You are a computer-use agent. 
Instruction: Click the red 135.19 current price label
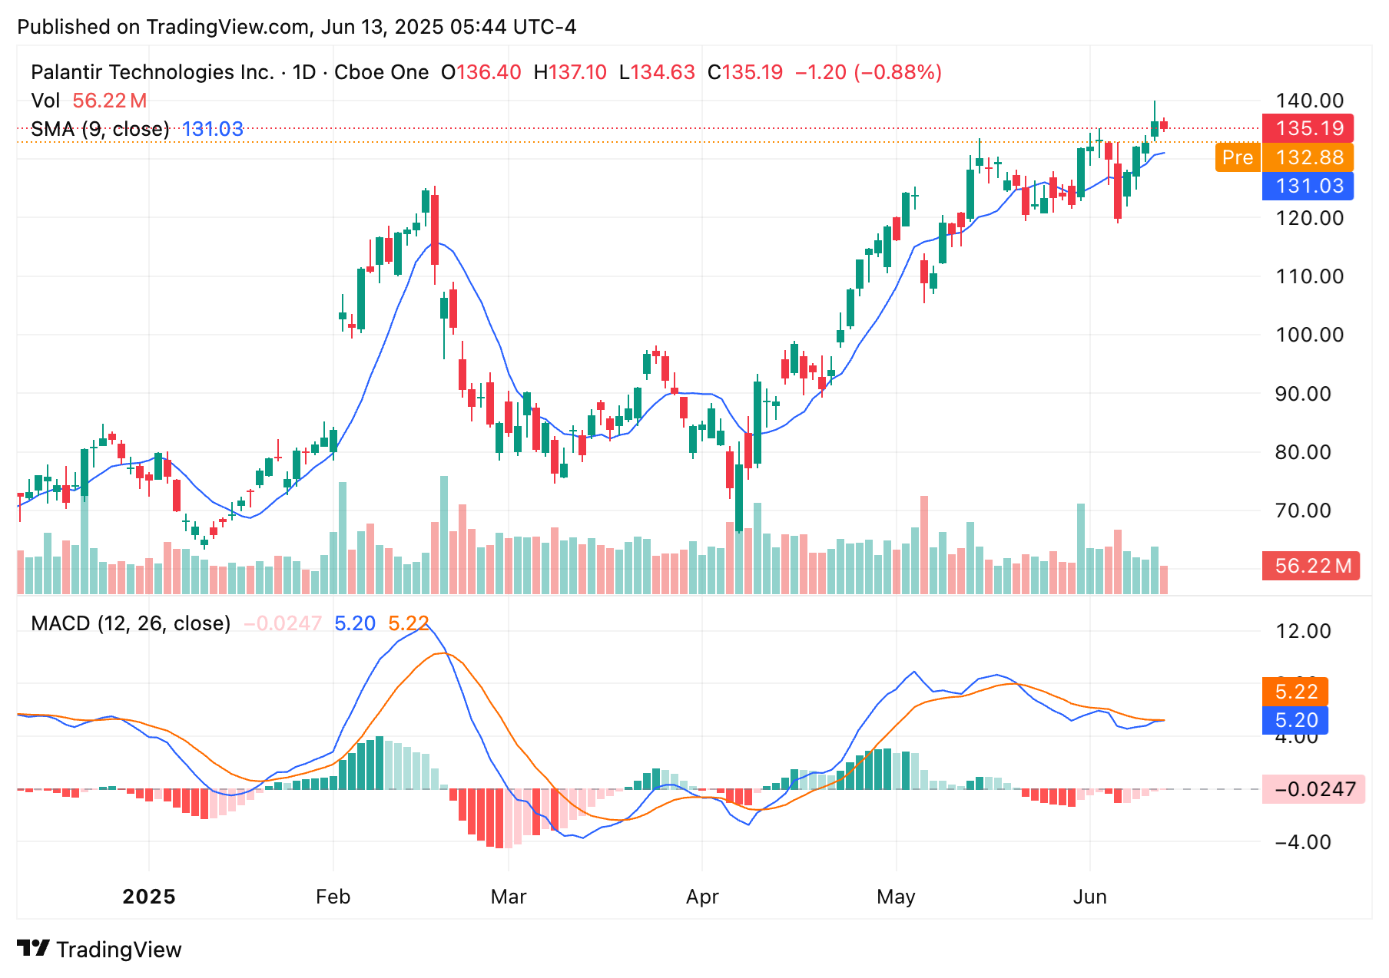(x=1308, y=128)
